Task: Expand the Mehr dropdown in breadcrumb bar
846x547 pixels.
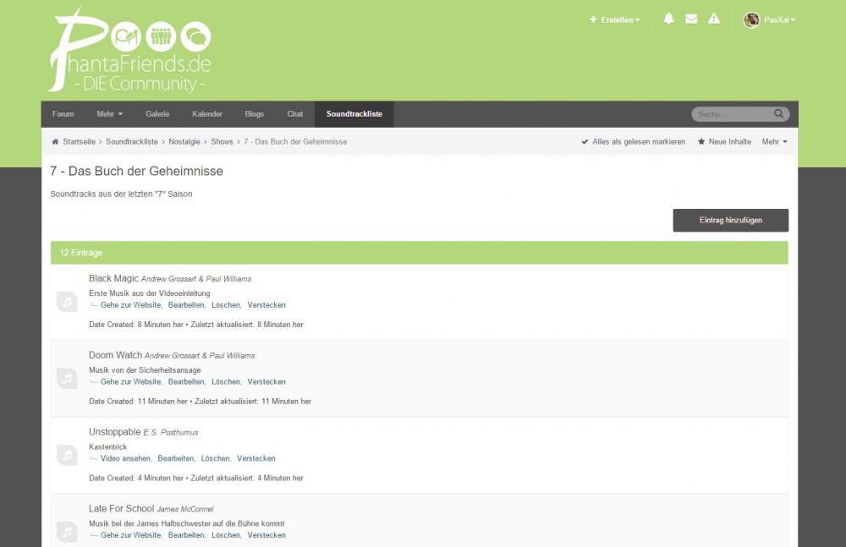Action: [x=774, y=142]
